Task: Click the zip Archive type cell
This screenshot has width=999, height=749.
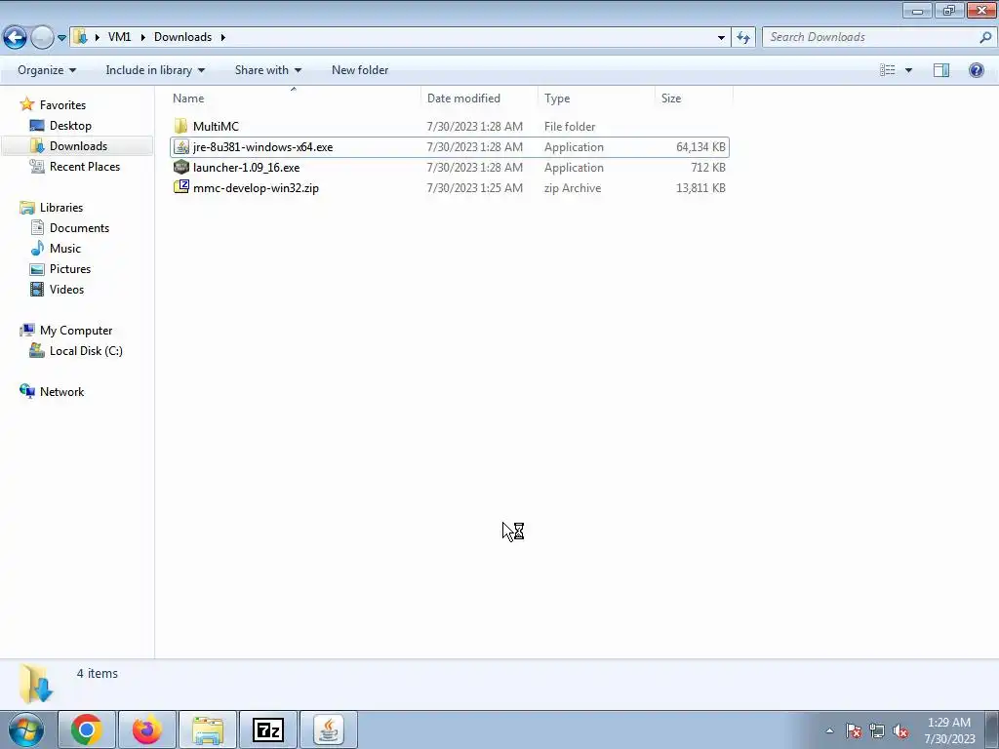Action: [x=573, y=188]
